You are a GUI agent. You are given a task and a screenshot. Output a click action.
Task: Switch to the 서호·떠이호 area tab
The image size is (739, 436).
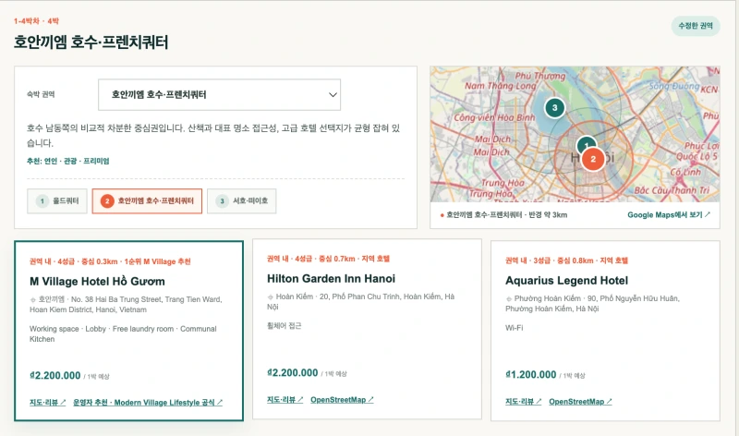(241, 201)
